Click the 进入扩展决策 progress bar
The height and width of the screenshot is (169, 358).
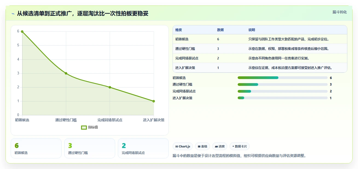283,98
